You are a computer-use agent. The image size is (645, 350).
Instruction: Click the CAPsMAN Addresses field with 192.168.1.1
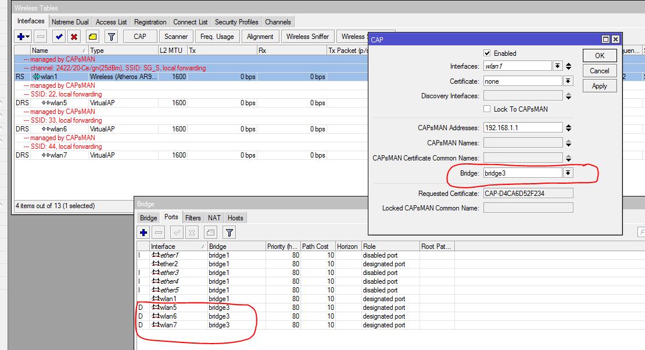(522, 128)
